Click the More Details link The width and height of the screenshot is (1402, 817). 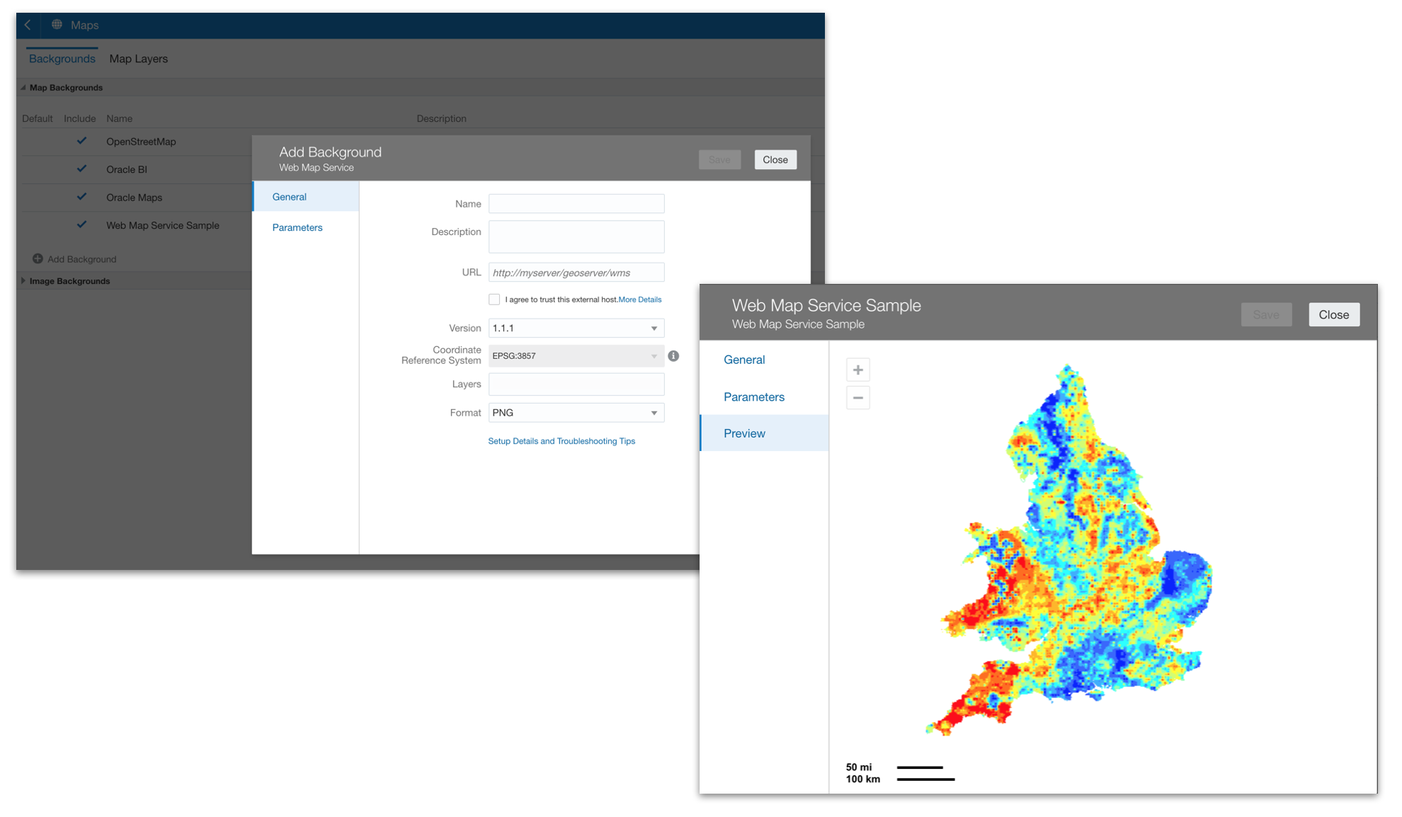coord(639,299)
